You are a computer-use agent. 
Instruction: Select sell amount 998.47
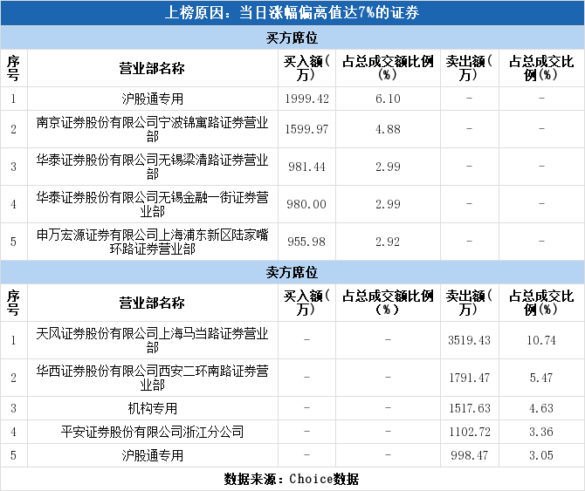click(x=470, y=455)
